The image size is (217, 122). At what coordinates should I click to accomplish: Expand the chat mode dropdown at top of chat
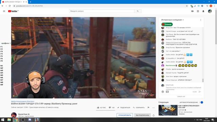pyautogui.click(x=173, y=20)
